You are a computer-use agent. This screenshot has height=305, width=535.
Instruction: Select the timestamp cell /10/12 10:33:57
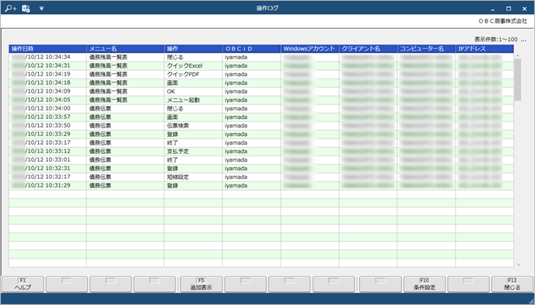point(47,117)
